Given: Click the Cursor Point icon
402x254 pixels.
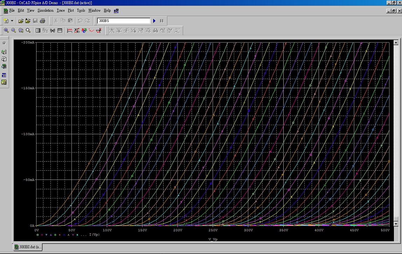Looking at the screenshot, I should coord(148,30).
